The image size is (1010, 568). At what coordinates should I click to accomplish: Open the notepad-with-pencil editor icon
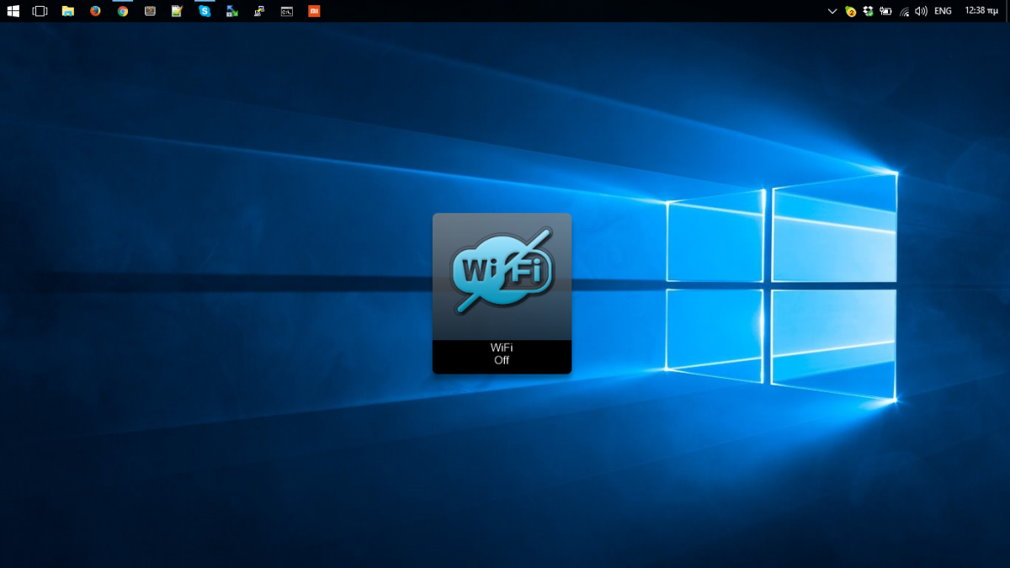pos(177,11)
